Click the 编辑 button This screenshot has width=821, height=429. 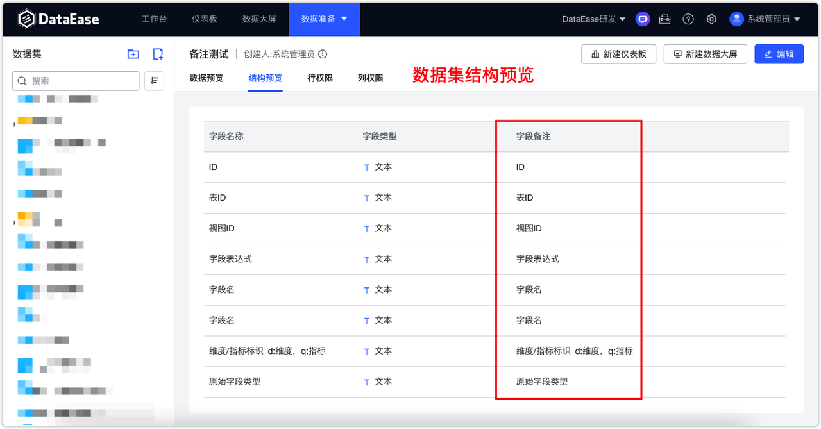coord(779,54)
